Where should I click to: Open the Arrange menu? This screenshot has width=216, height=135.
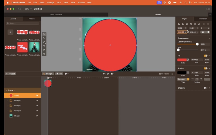point(51,3)
